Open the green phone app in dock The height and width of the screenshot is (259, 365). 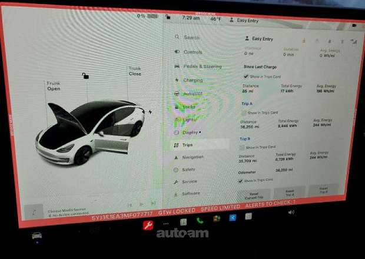(200, 221)
